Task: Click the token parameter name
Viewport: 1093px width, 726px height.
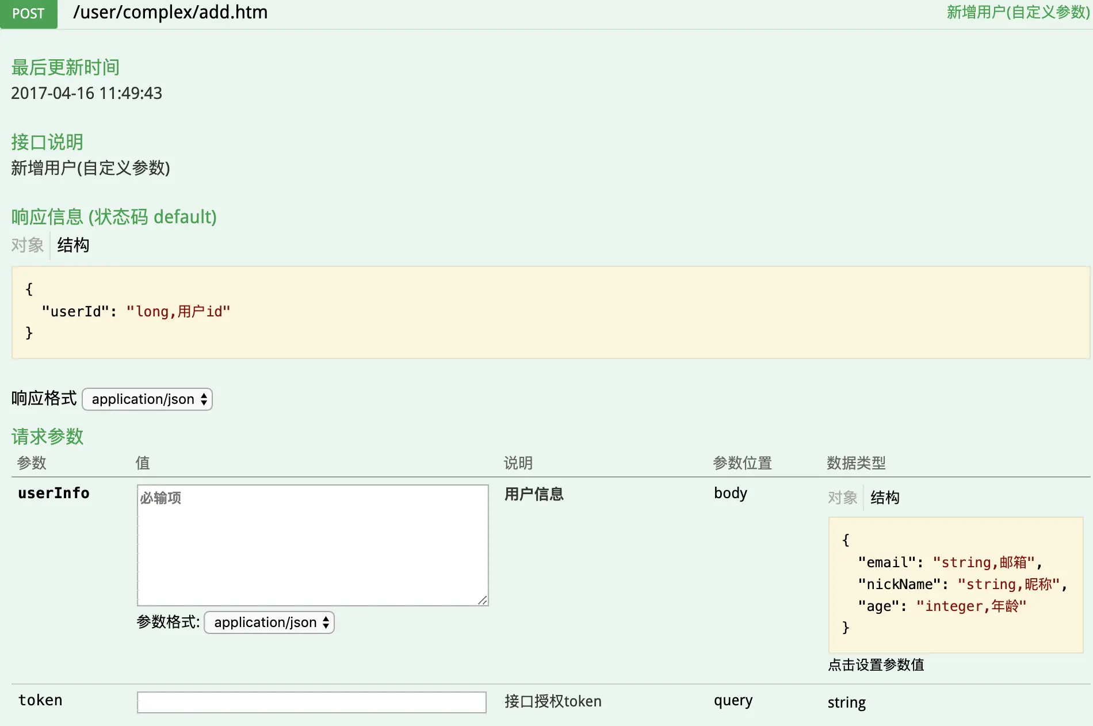Action: [x=40, y=701]
